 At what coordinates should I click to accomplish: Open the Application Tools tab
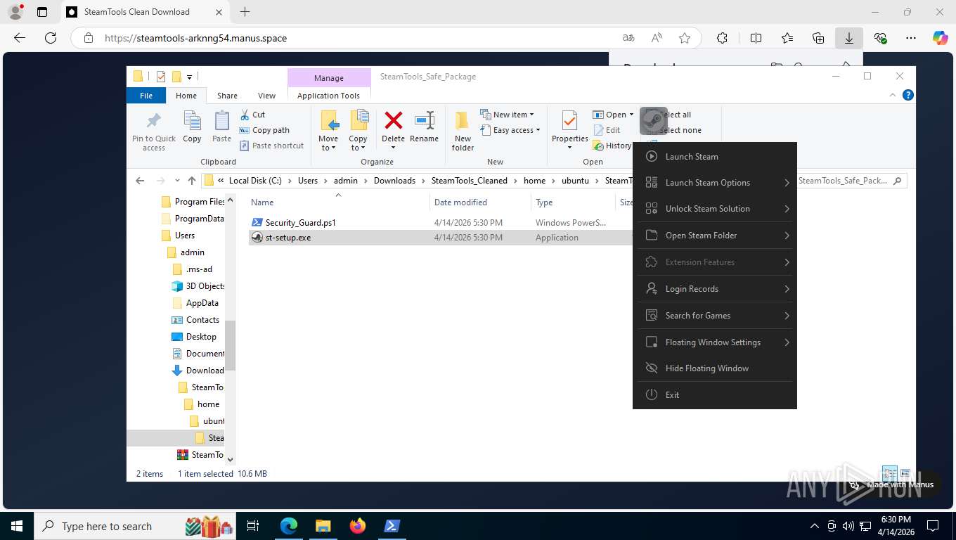coord(328,96)
